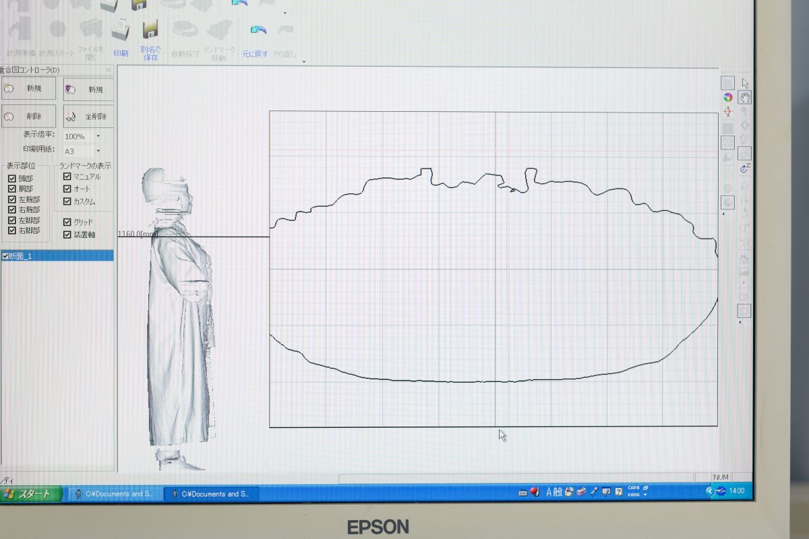The height and width of the screenshot is (539, 809).
Task: Select the hand pan tool
Action: tap(745, 98)
